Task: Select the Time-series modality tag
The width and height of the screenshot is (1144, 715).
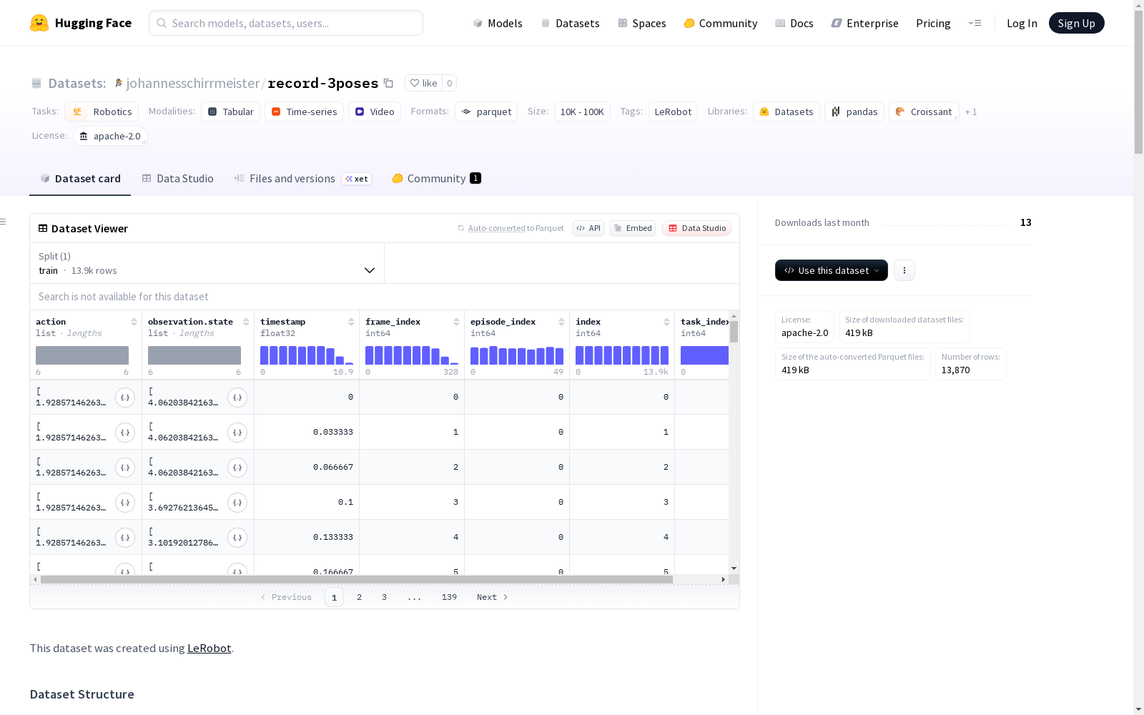Action: pyautogui.click(x=304, y=112)
